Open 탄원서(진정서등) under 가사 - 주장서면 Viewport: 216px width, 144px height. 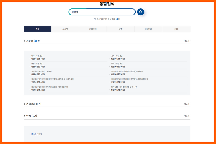(118, 59)
